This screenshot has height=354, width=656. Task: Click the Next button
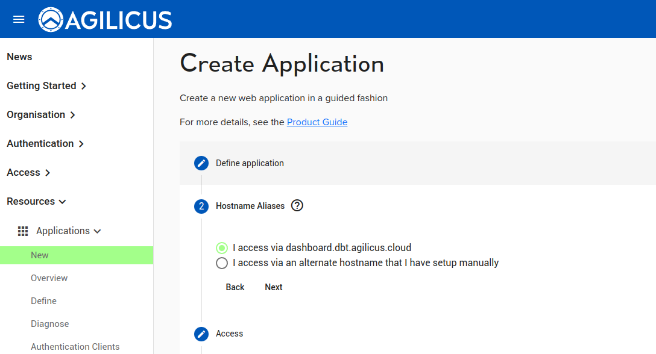click(273, 287)
